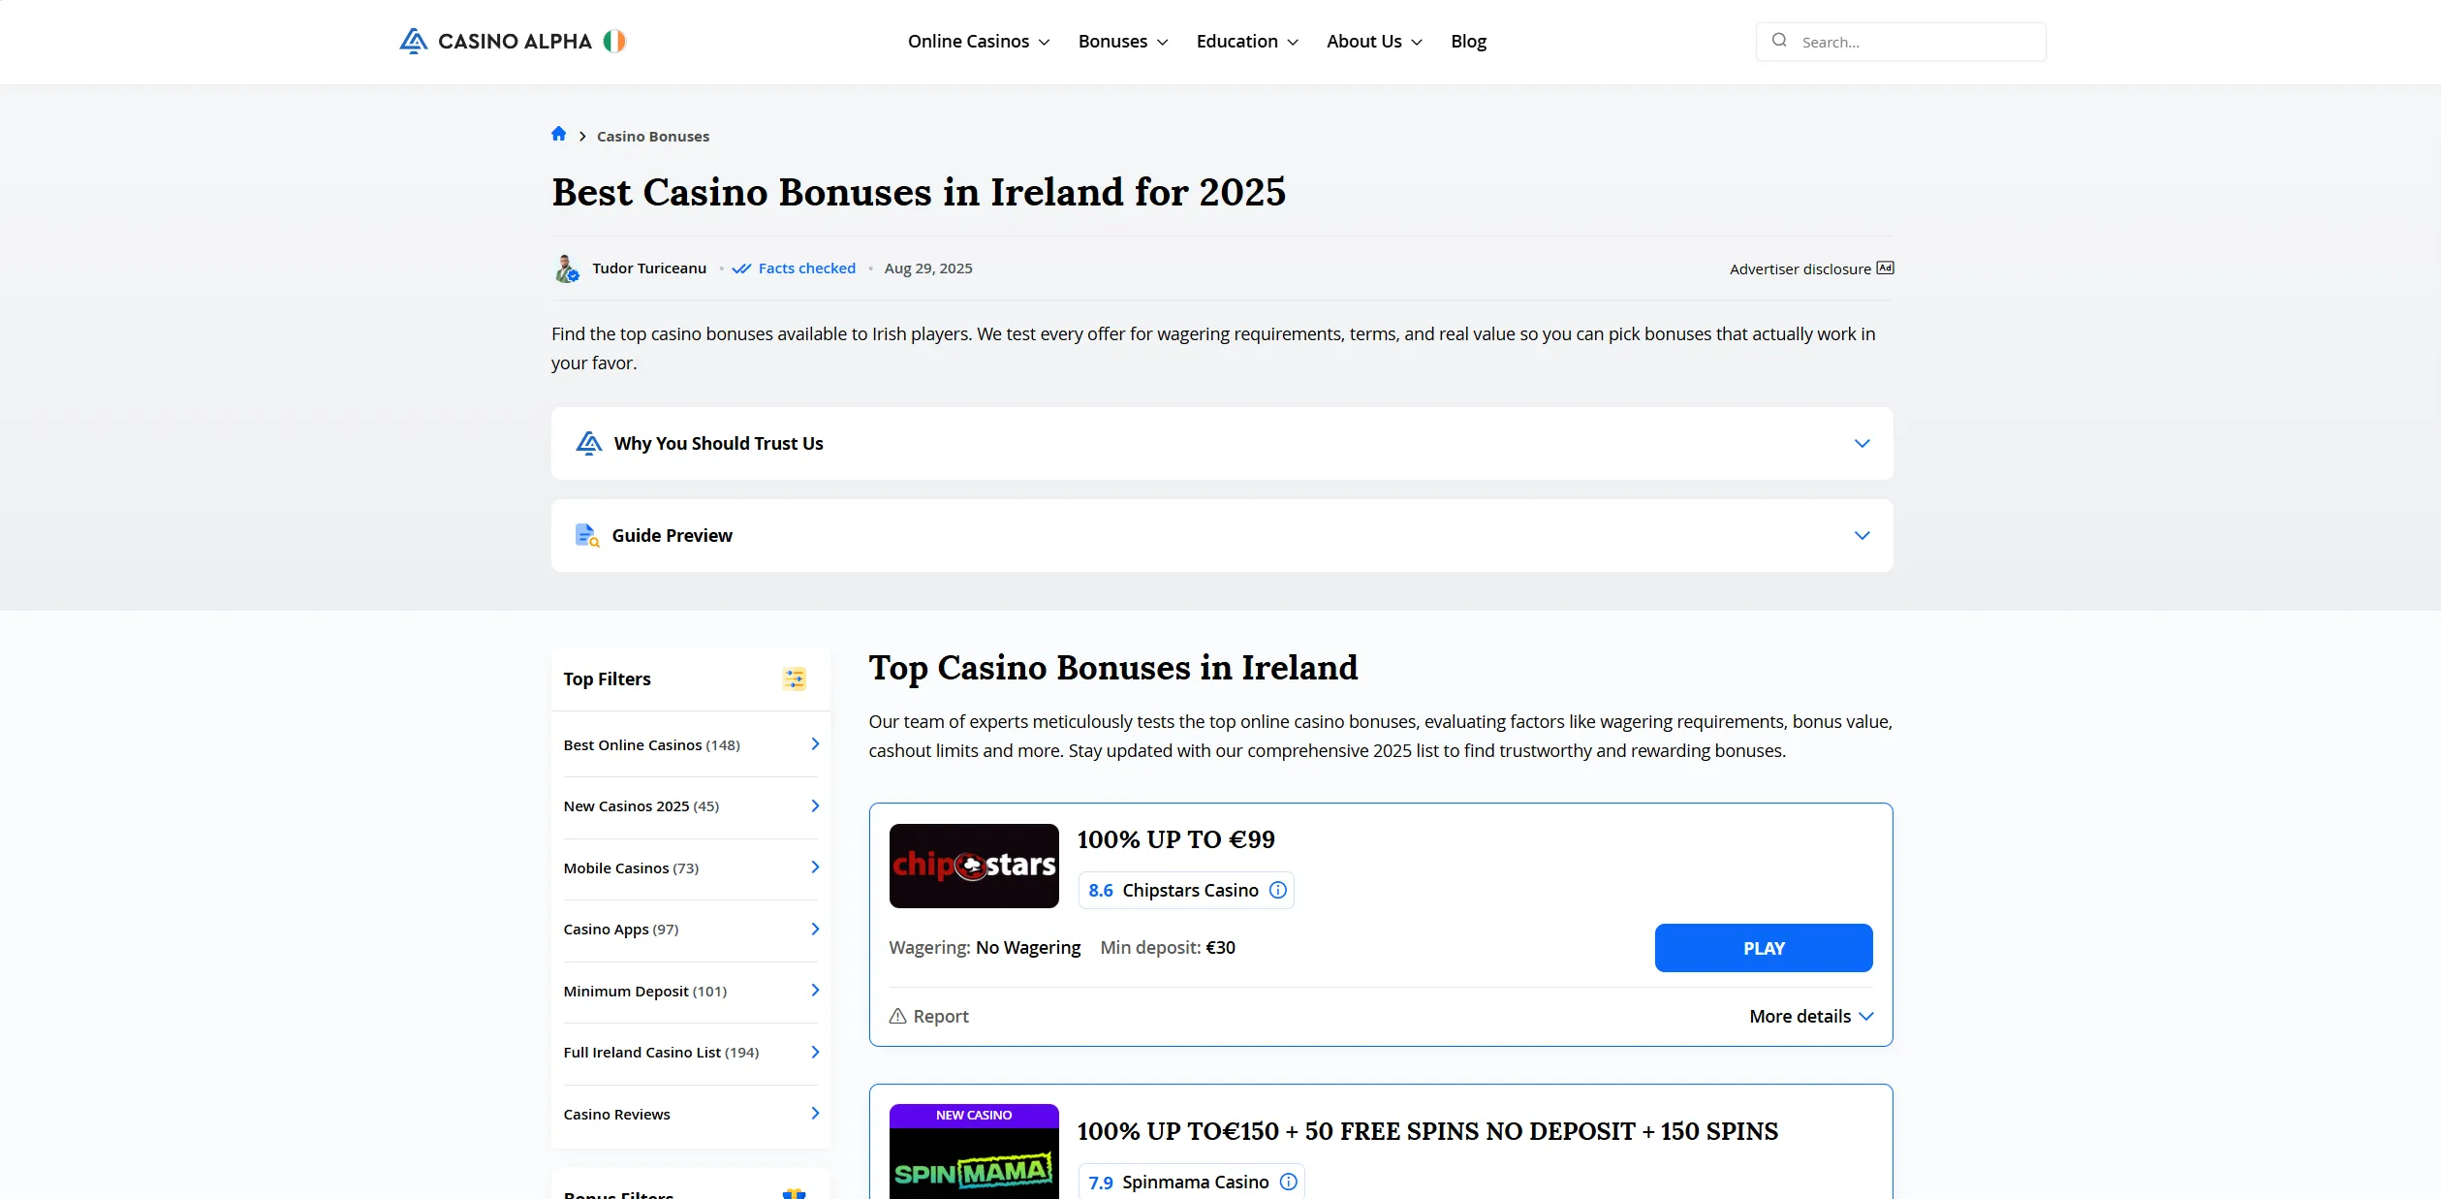
Task: Select Minimum Deposit (101) filter
Action: (x=691, y=991)
